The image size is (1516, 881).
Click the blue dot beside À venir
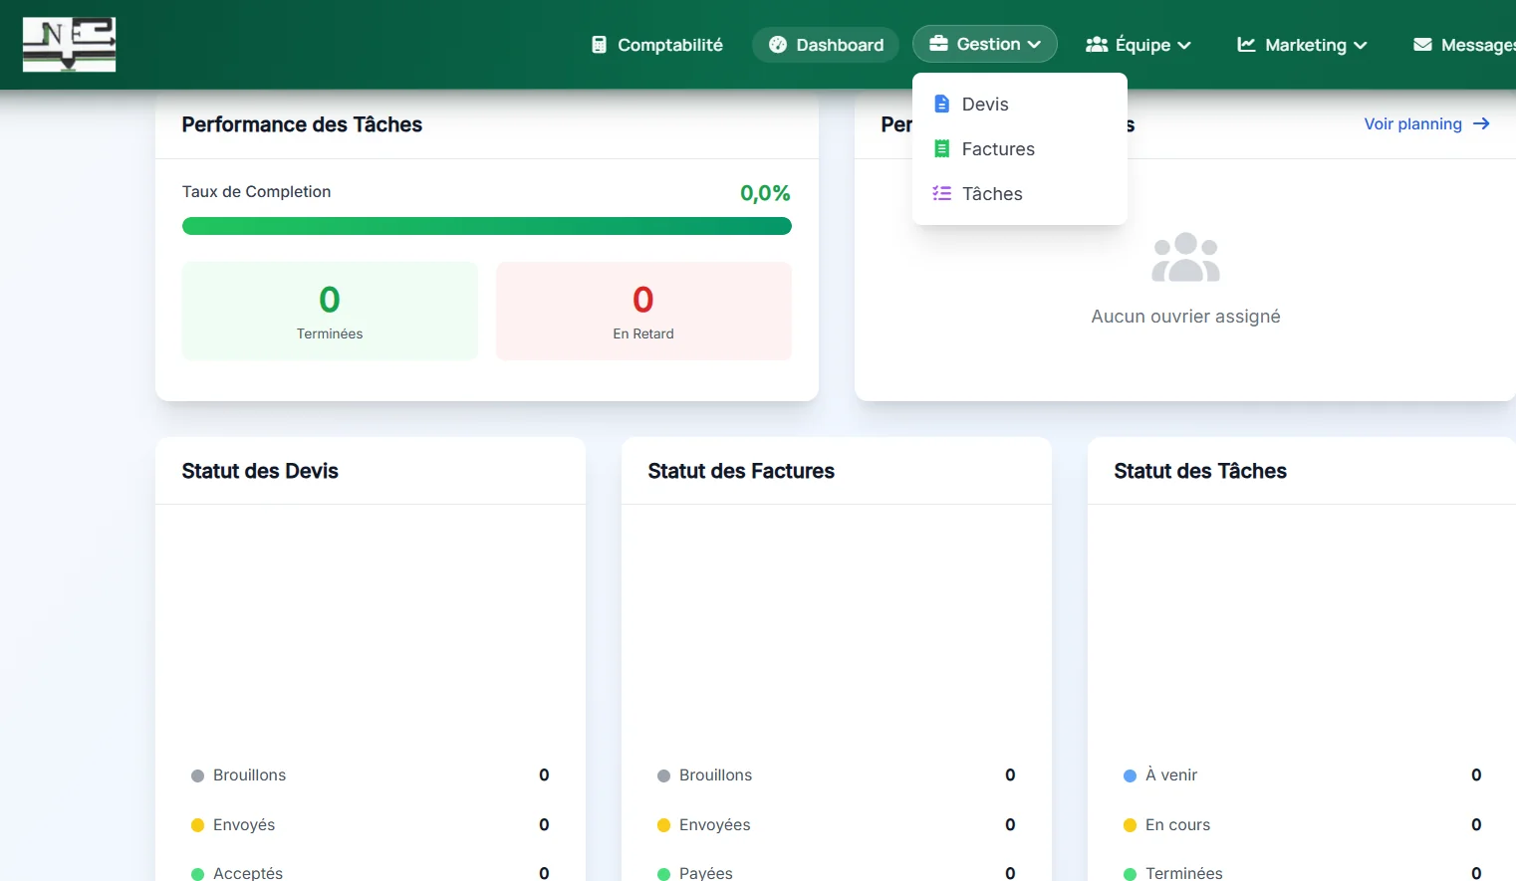tap(1130, 775)
